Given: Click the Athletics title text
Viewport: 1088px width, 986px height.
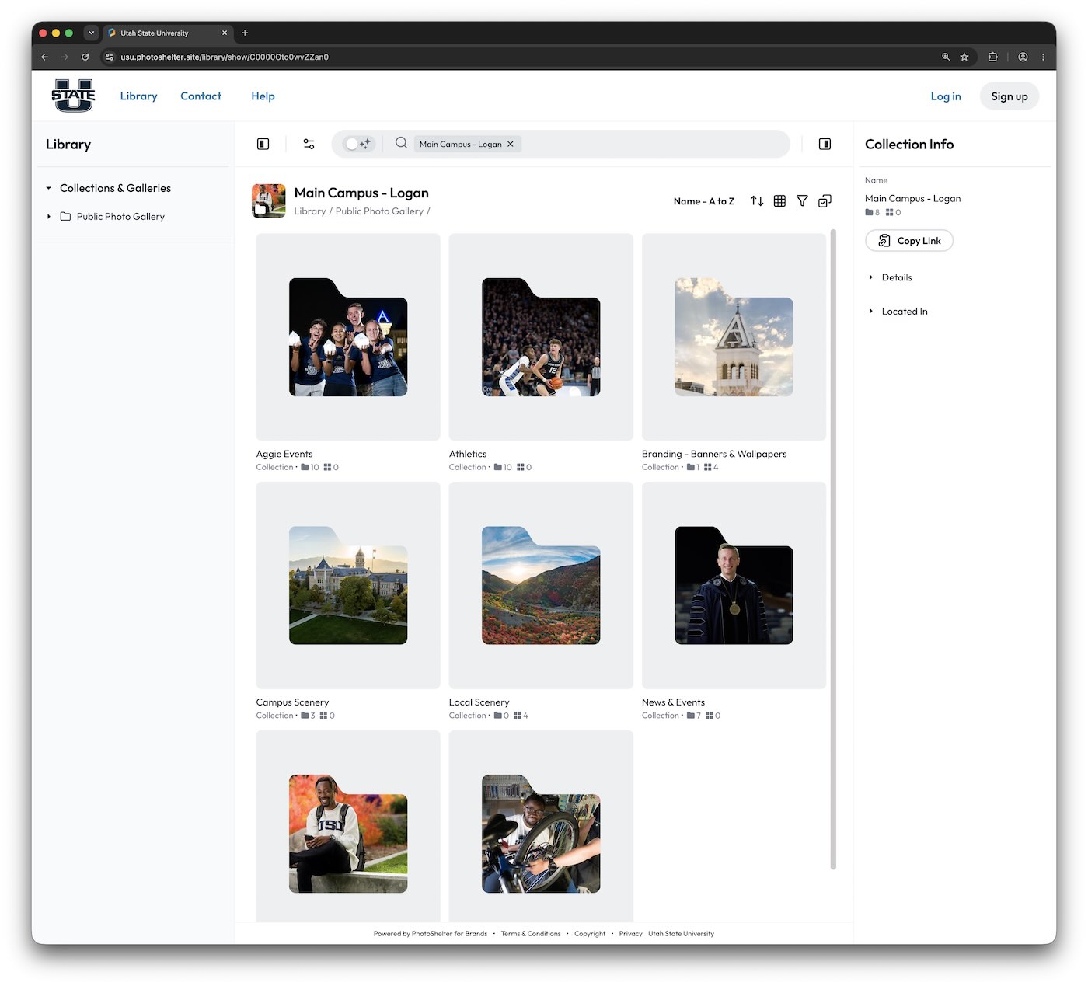Looking at the screenshot, I should click(x=468, y=454).
